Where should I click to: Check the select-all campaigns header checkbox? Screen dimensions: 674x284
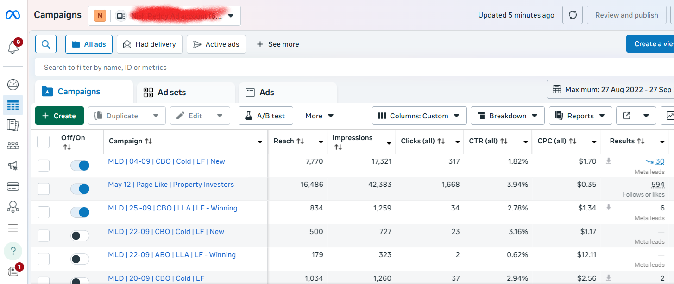point(43,142)
